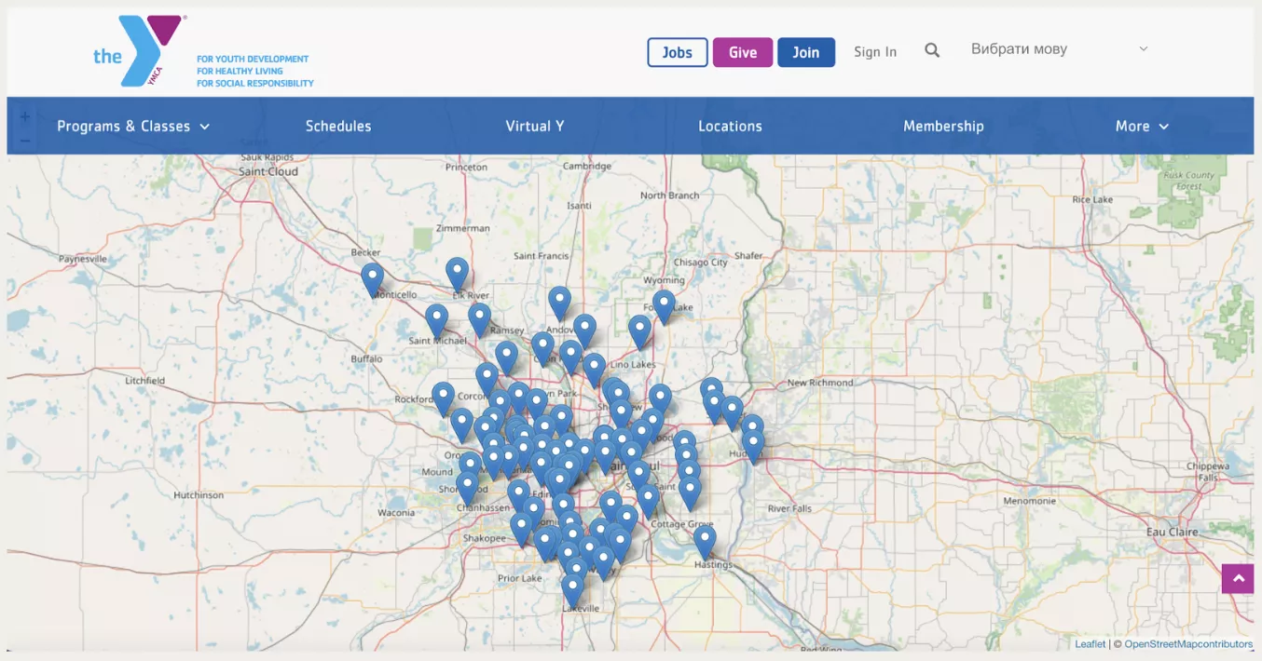
Task: Open the Leaflet attribution link
Action: (x=1090, y=644)
